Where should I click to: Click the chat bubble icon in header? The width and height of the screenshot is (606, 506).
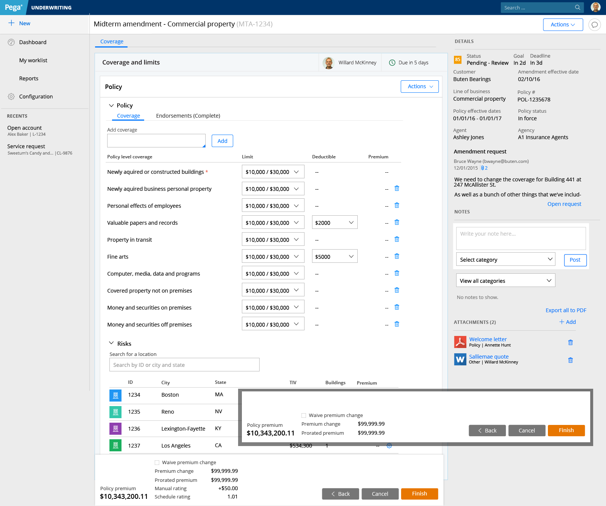point(594,25)
